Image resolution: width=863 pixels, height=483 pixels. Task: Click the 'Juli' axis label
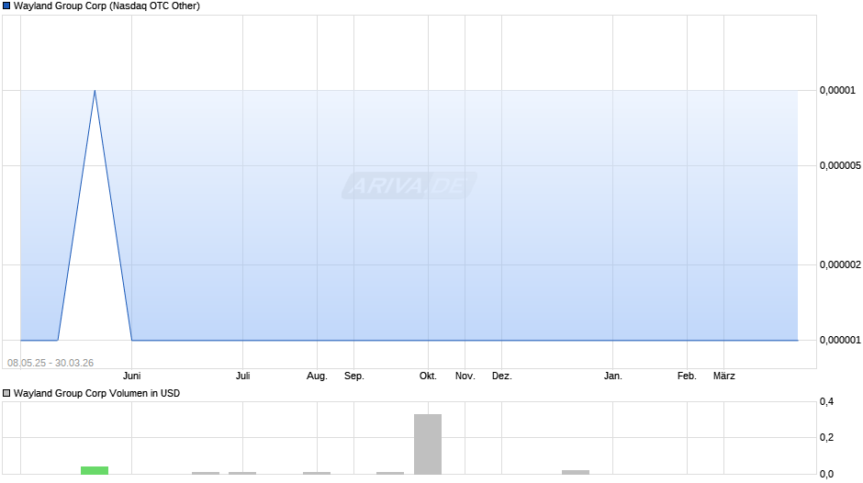[x=242, y=376]
